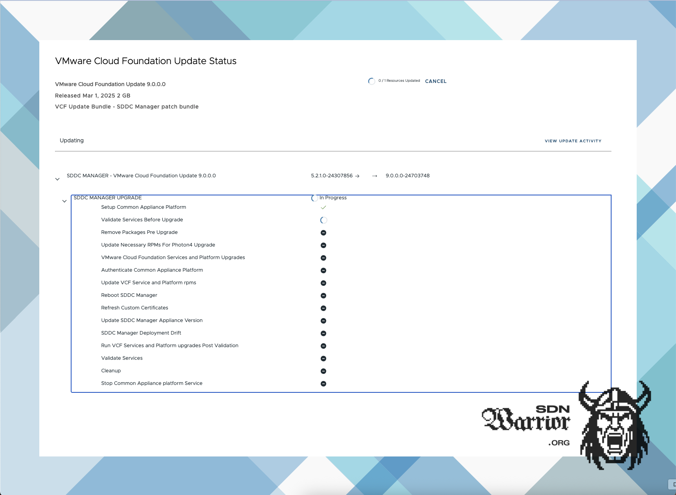Click the arrow between the two version numbers

[373, 176]
